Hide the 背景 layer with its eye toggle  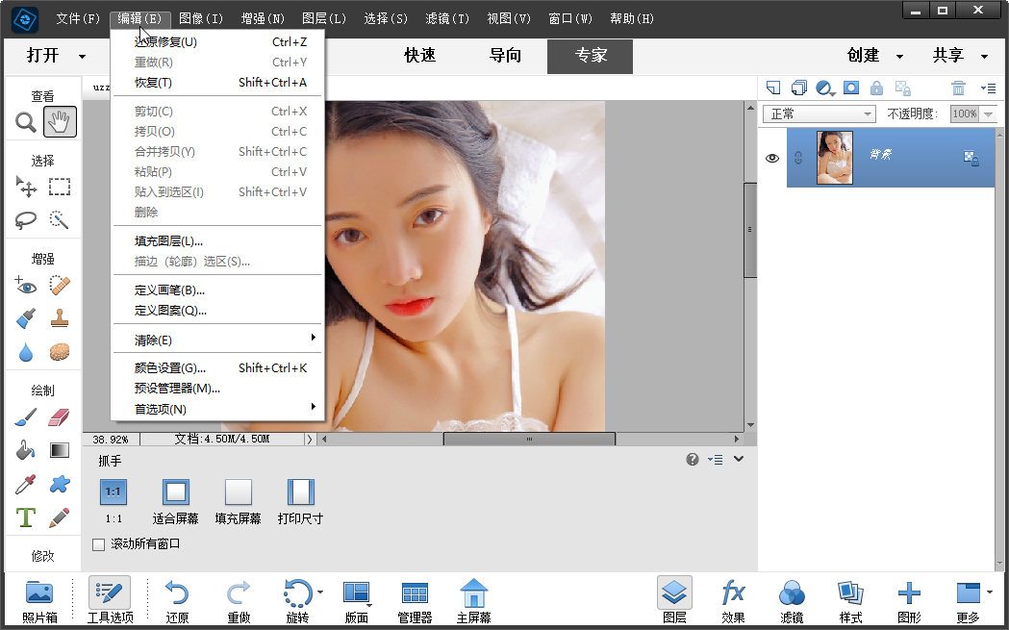(771, 158)
